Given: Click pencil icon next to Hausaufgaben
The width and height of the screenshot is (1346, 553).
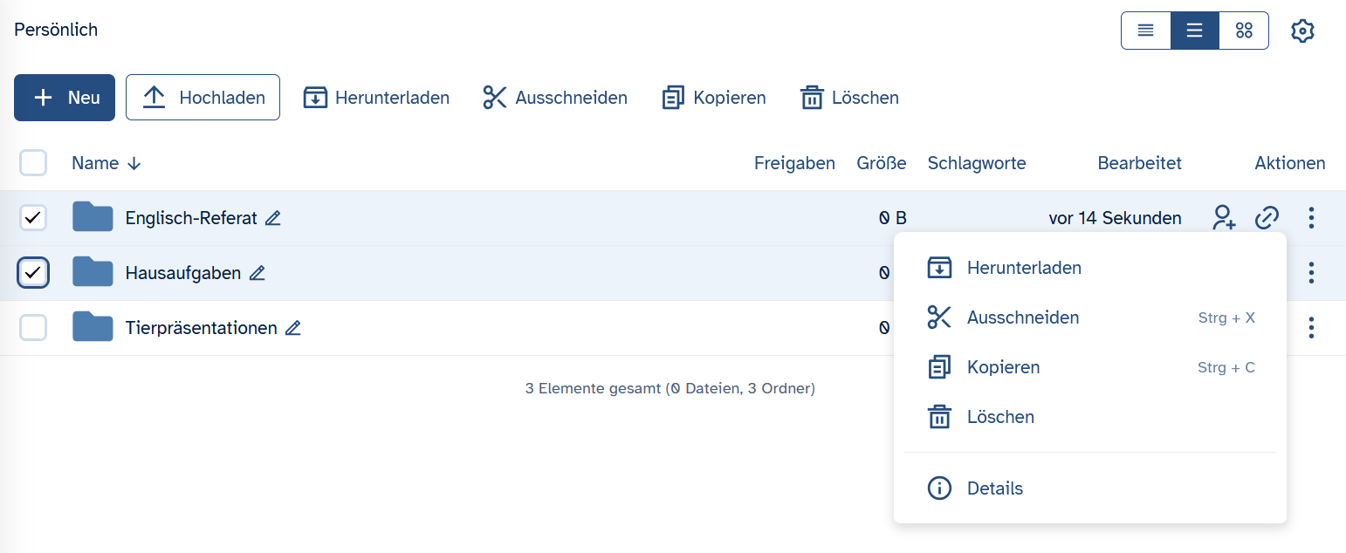Looking at the screenshot, I should coord(257,273).
